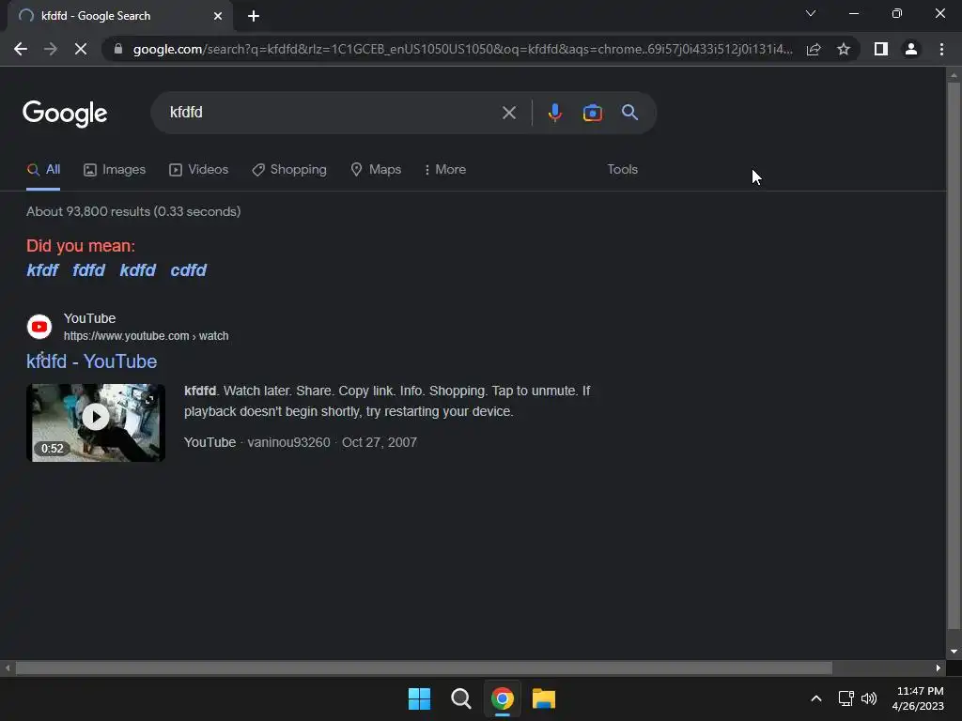
Task: Expand the More search categories
Action: pyautogui.click(x=444, y=170)
